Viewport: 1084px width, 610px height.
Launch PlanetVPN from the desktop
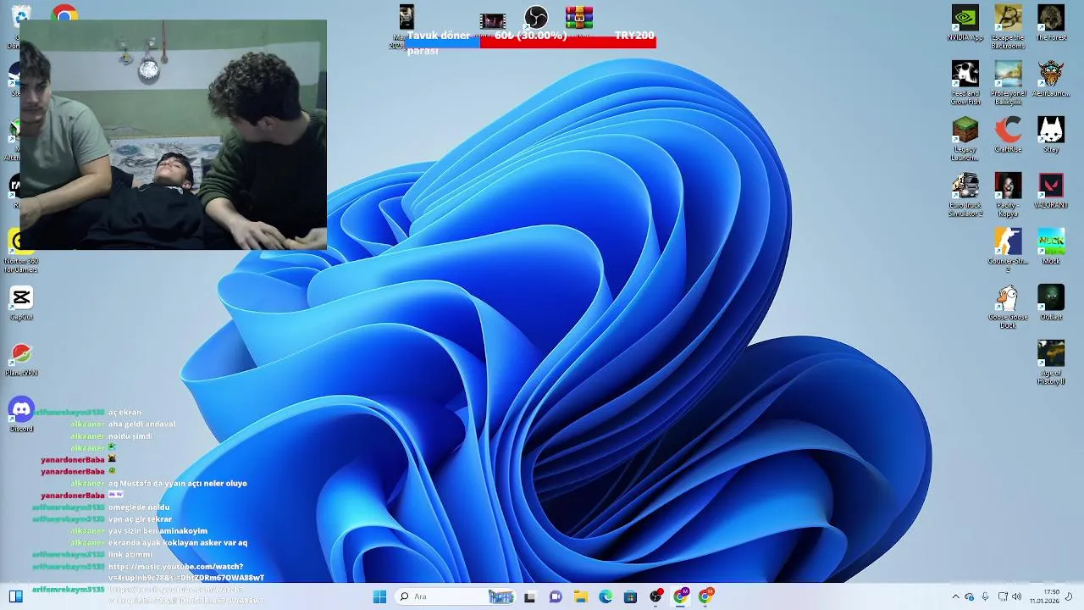[21, 358]
